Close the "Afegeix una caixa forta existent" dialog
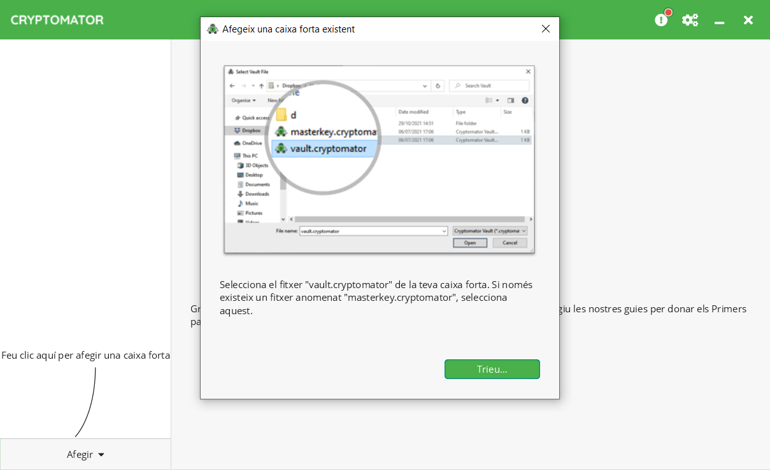The height and width of the screenshot is (470, 770). (x=545, y=29)
